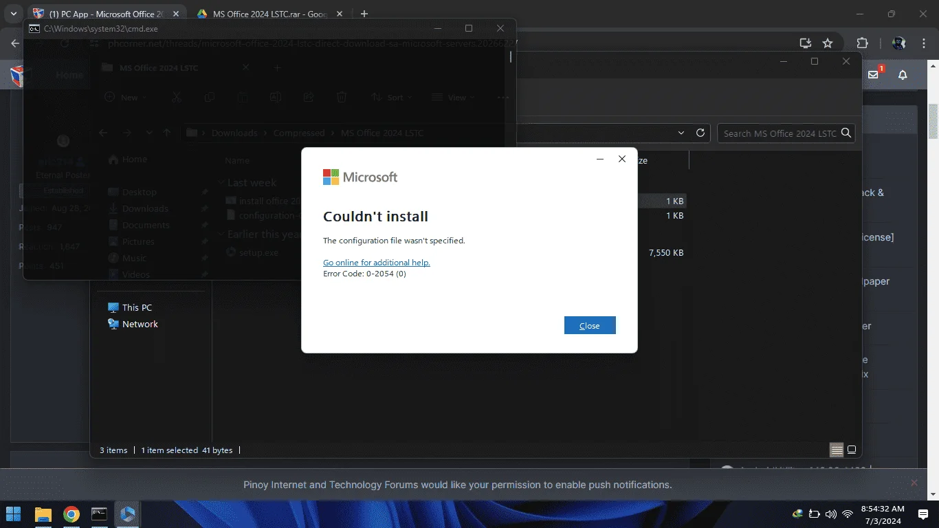Open the Chrome tab search dropdown

point(13,14)
